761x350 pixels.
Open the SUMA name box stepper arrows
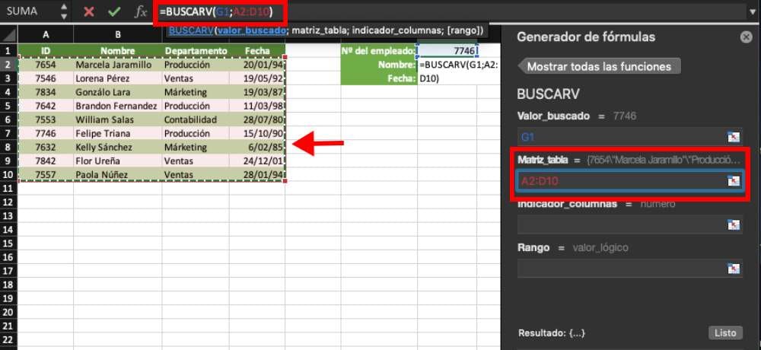64,11
